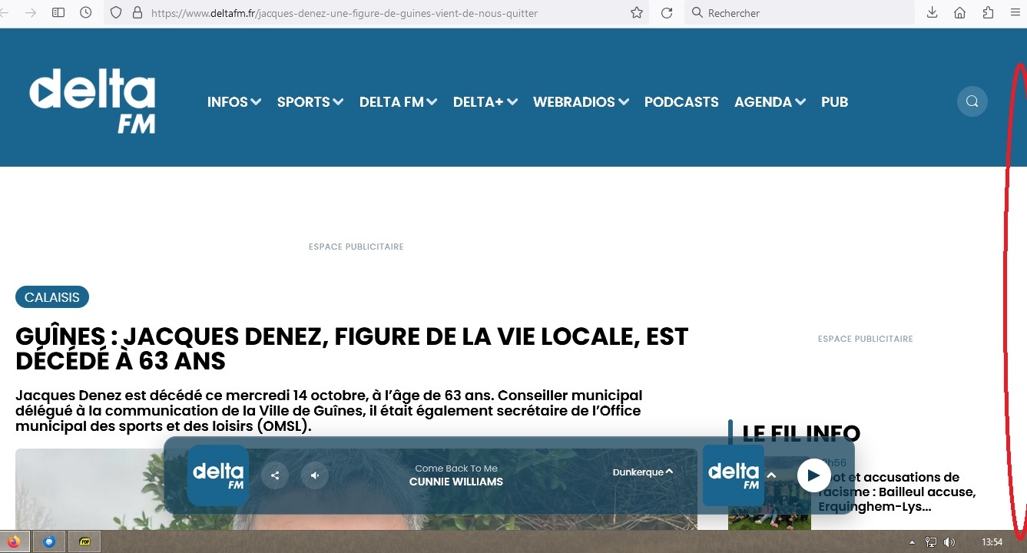The height and width of the screenshot is (553, 1027).
Task: Open the AGENDA dropdown
Action: pyautogui.click(x=770, y=102)
